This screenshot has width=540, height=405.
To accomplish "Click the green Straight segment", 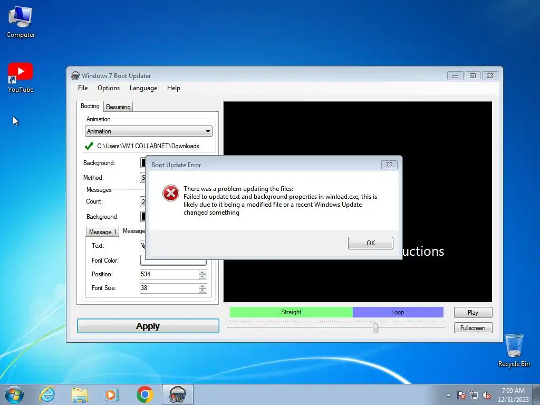I will [291, 312].
